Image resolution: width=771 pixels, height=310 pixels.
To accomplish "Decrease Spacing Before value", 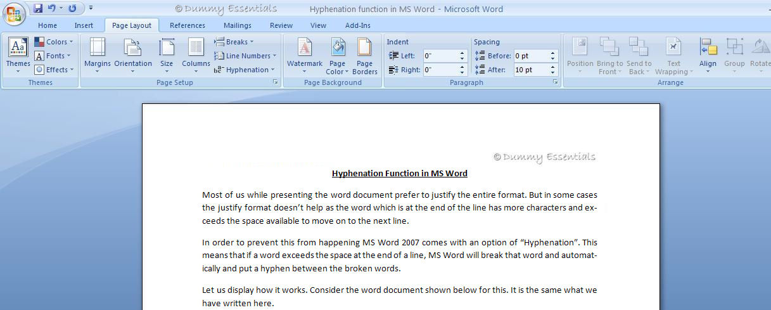I will [553, 59].
